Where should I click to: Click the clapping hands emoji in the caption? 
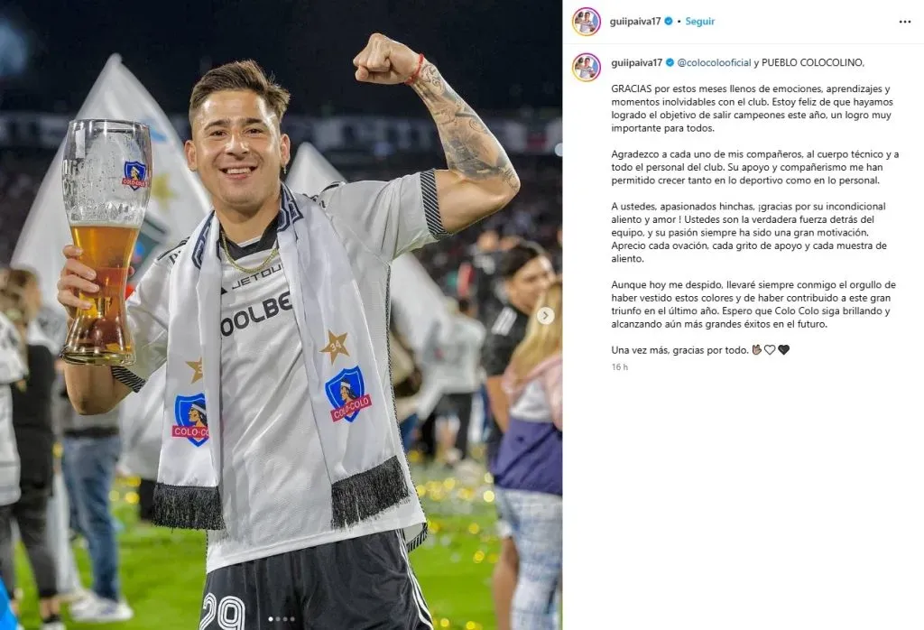click(757, 349)
